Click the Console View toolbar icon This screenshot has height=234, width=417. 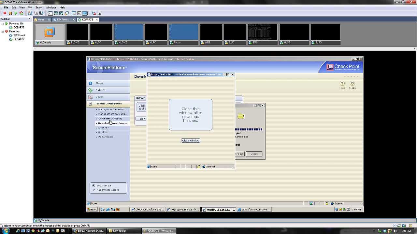click(x=85, y=13)
